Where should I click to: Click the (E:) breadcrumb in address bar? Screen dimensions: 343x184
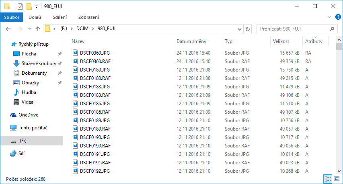pos(64,29)
